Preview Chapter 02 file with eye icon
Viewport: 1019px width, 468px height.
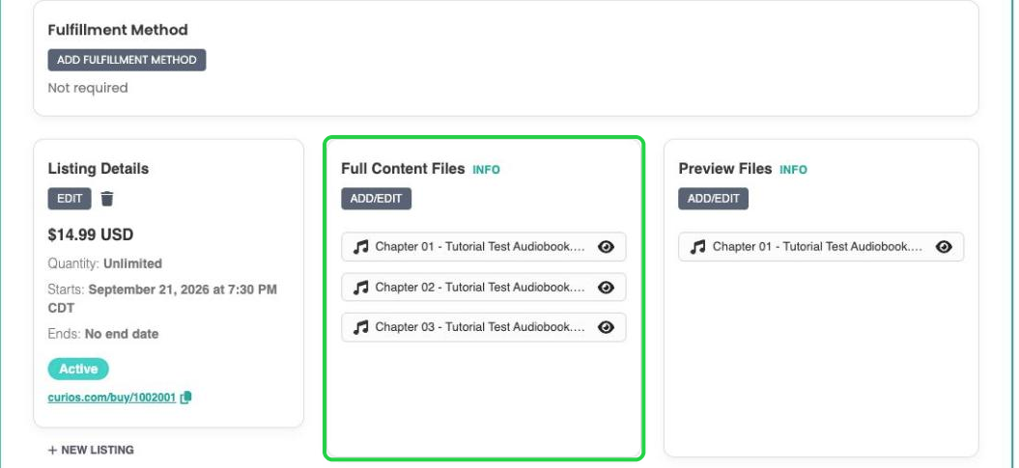[x=606, y=287]
